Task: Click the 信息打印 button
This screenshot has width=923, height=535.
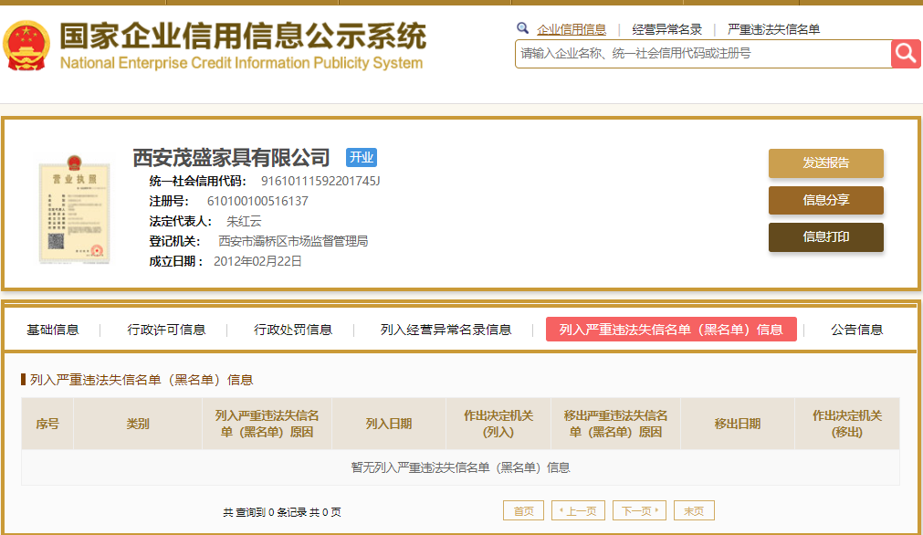Action: 826,237
